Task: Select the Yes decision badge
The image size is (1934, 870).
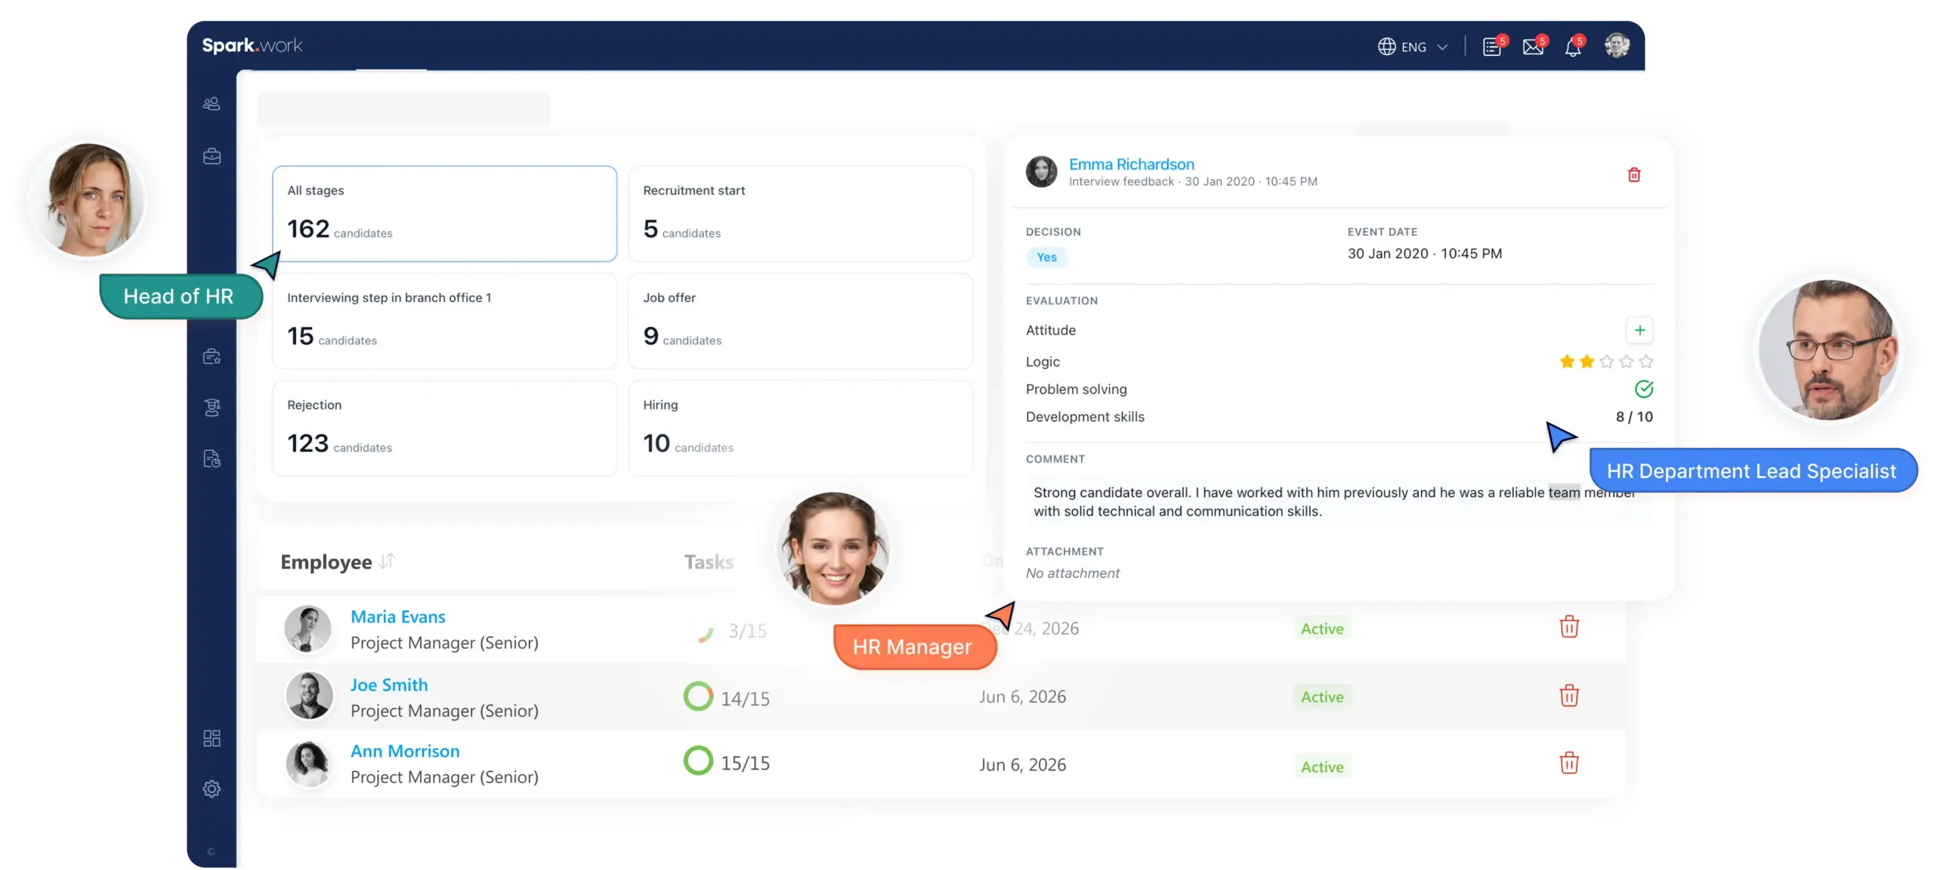Action: 1046,258
